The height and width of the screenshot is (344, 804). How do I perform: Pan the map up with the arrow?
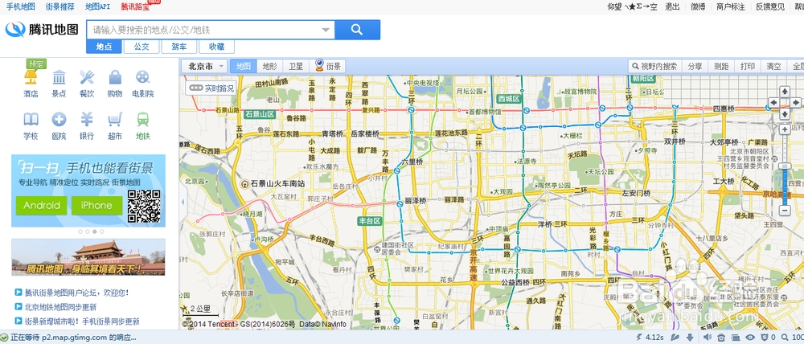tap(785, 92)
